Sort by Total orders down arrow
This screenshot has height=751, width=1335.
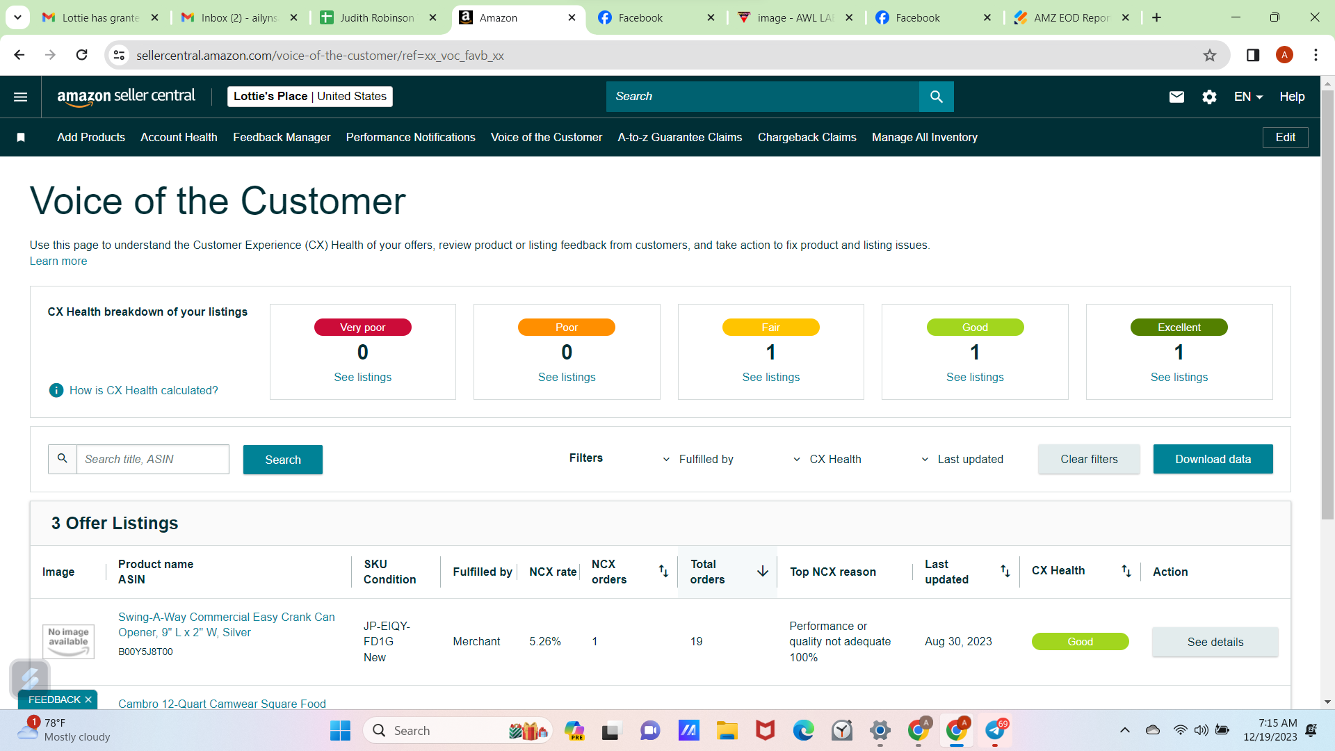click(x=763, y=571)
